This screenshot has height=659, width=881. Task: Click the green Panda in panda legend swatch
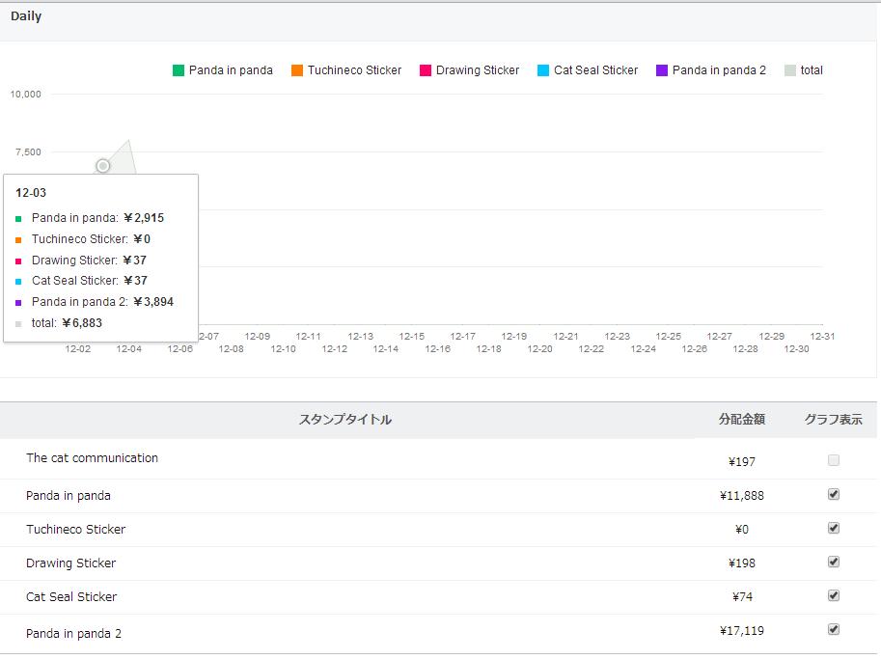pyautogui.click(x=179, y=70)
